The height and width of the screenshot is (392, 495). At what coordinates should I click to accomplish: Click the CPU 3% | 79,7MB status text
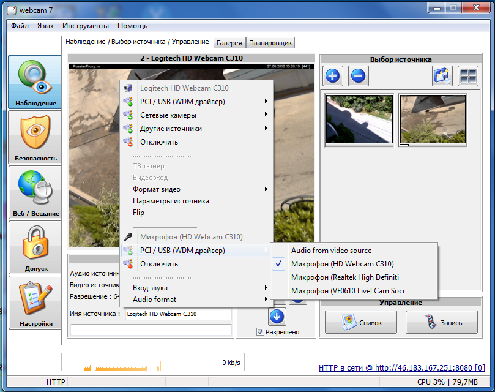click(447, 382)
